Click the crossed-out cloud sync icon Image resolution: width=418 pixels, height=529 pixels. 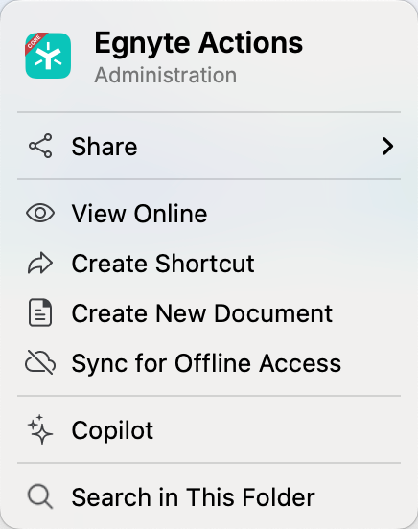pyautogui.click(x=40, y=362)
